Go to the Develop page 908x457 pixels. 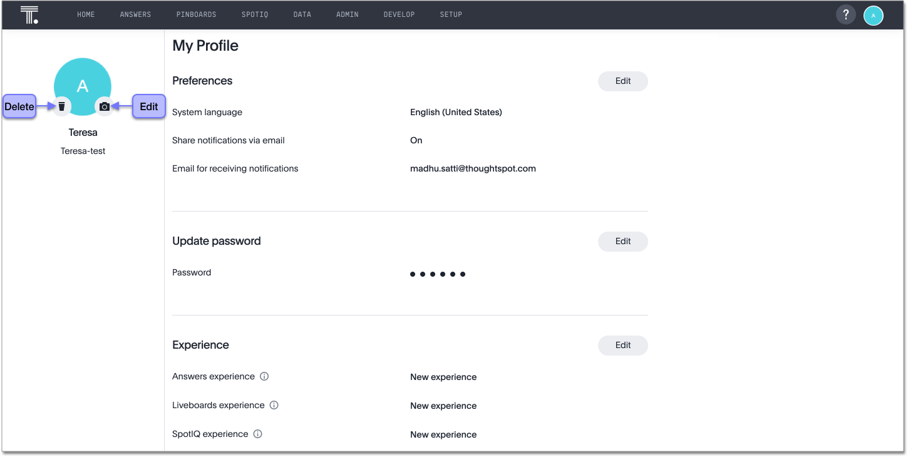pyautogui.click(x=399, y=15)
